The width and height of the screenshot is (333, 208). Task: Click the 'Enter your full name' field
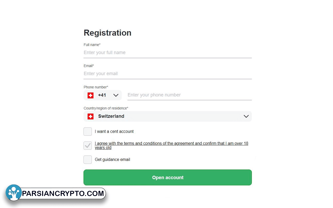(x=168, y=53)
